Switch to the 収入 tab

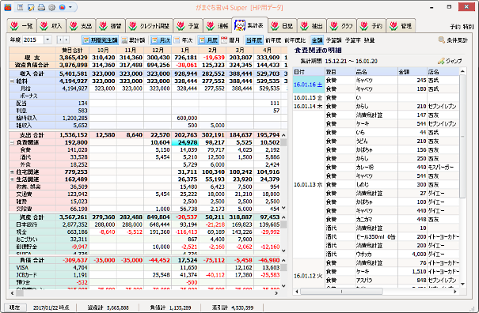(51, 26)
